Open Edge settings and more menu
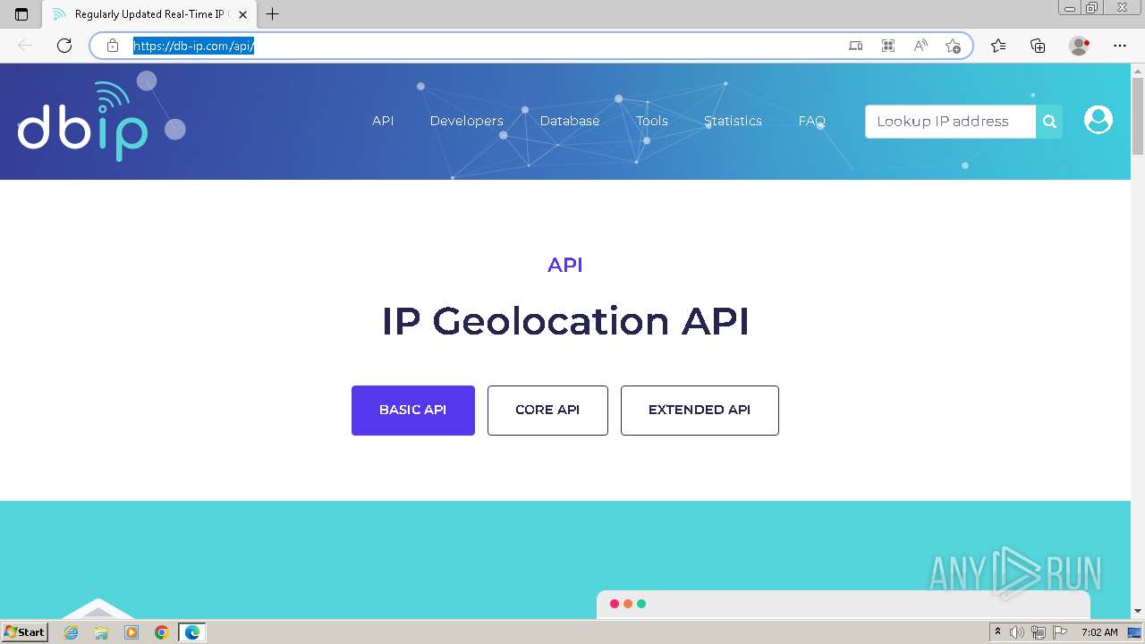The image size is (1145, 644). click(1120, 46)
